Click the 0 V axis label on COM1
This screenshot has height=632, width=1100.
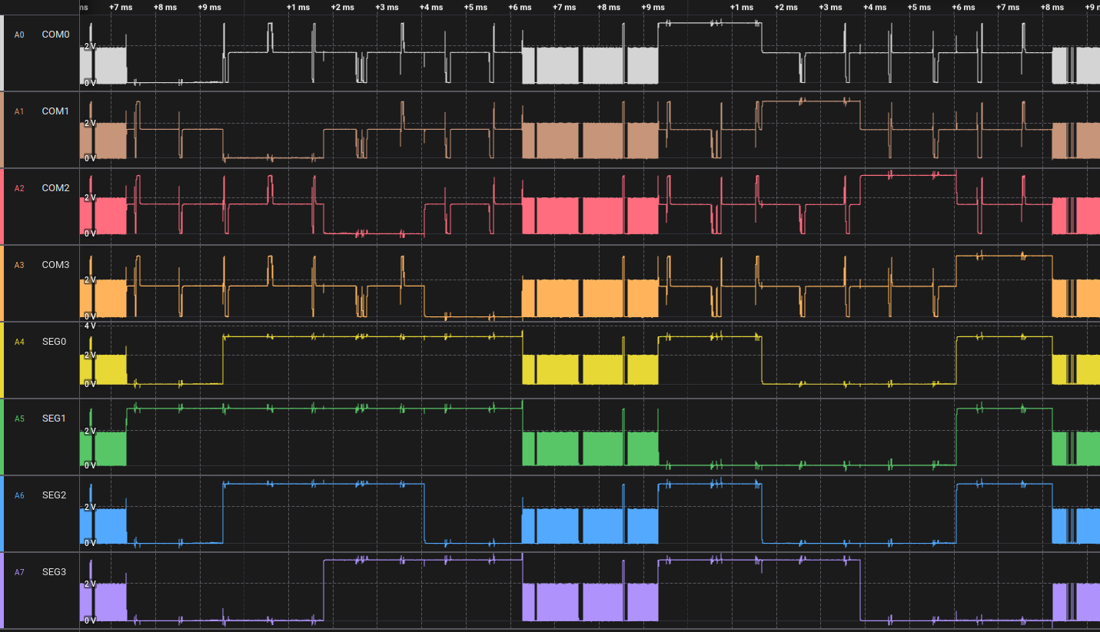[x=89, y=158]
